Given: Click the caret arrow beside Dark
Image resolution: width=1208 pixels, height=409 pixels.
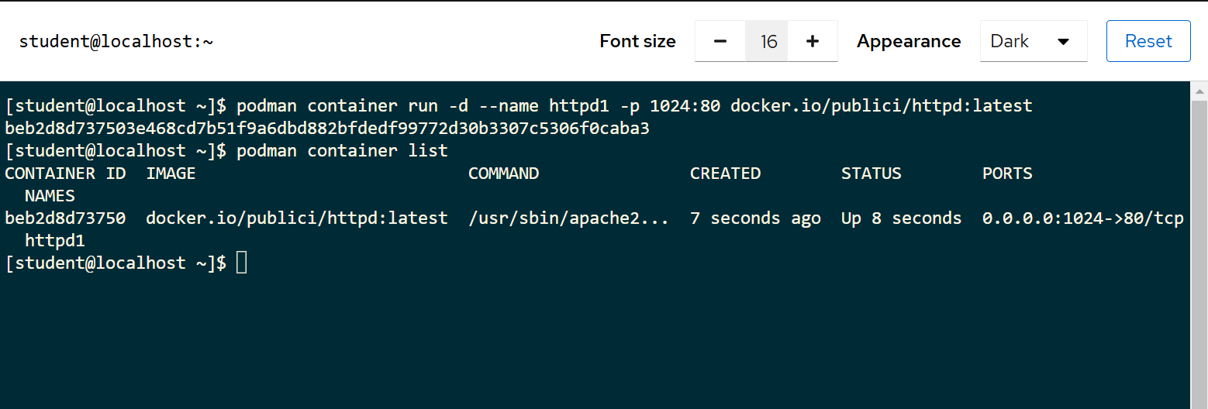Looking at the screenshot, I should point(1064,42).
